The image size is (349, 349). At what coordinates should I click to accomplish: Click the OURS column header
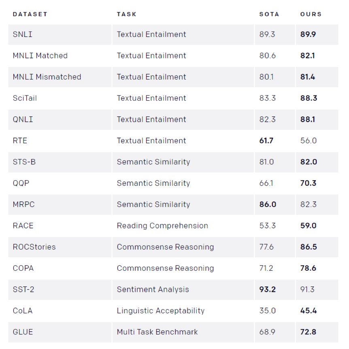point(311,14)
